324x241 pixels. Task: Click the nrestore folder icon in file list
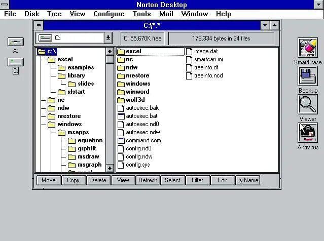pos(121,76)
